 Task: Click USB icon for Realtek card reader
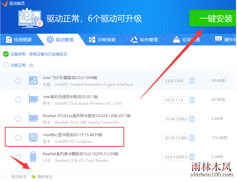(33, 157)
